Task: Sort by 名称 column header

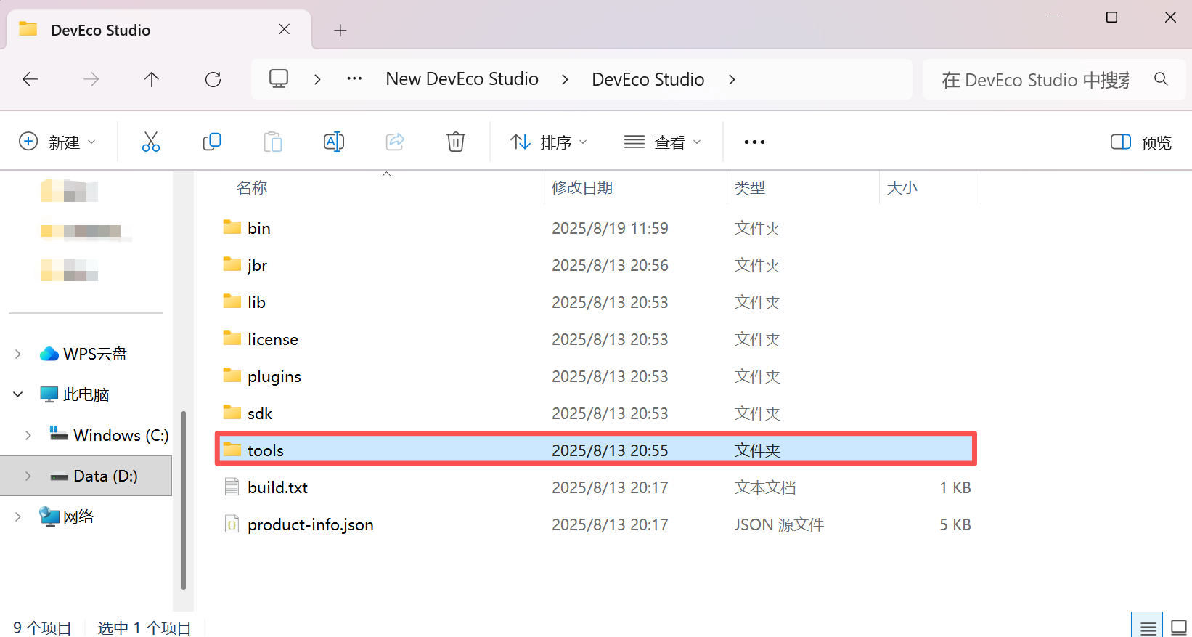Action: [252, 187]
